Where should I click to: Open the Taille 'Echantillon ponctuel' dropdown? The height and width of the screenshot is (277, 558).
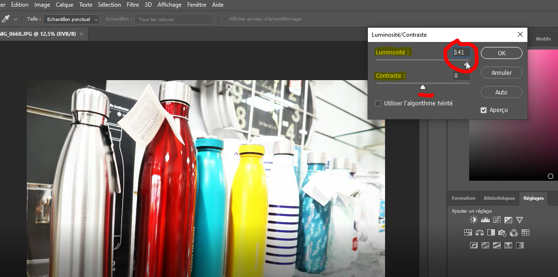71,19
